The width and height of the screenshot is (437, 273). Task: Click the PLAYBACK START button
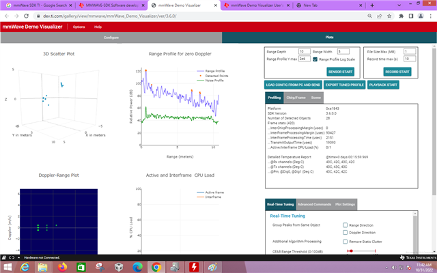pyautogui.click(x=383, y=85)
